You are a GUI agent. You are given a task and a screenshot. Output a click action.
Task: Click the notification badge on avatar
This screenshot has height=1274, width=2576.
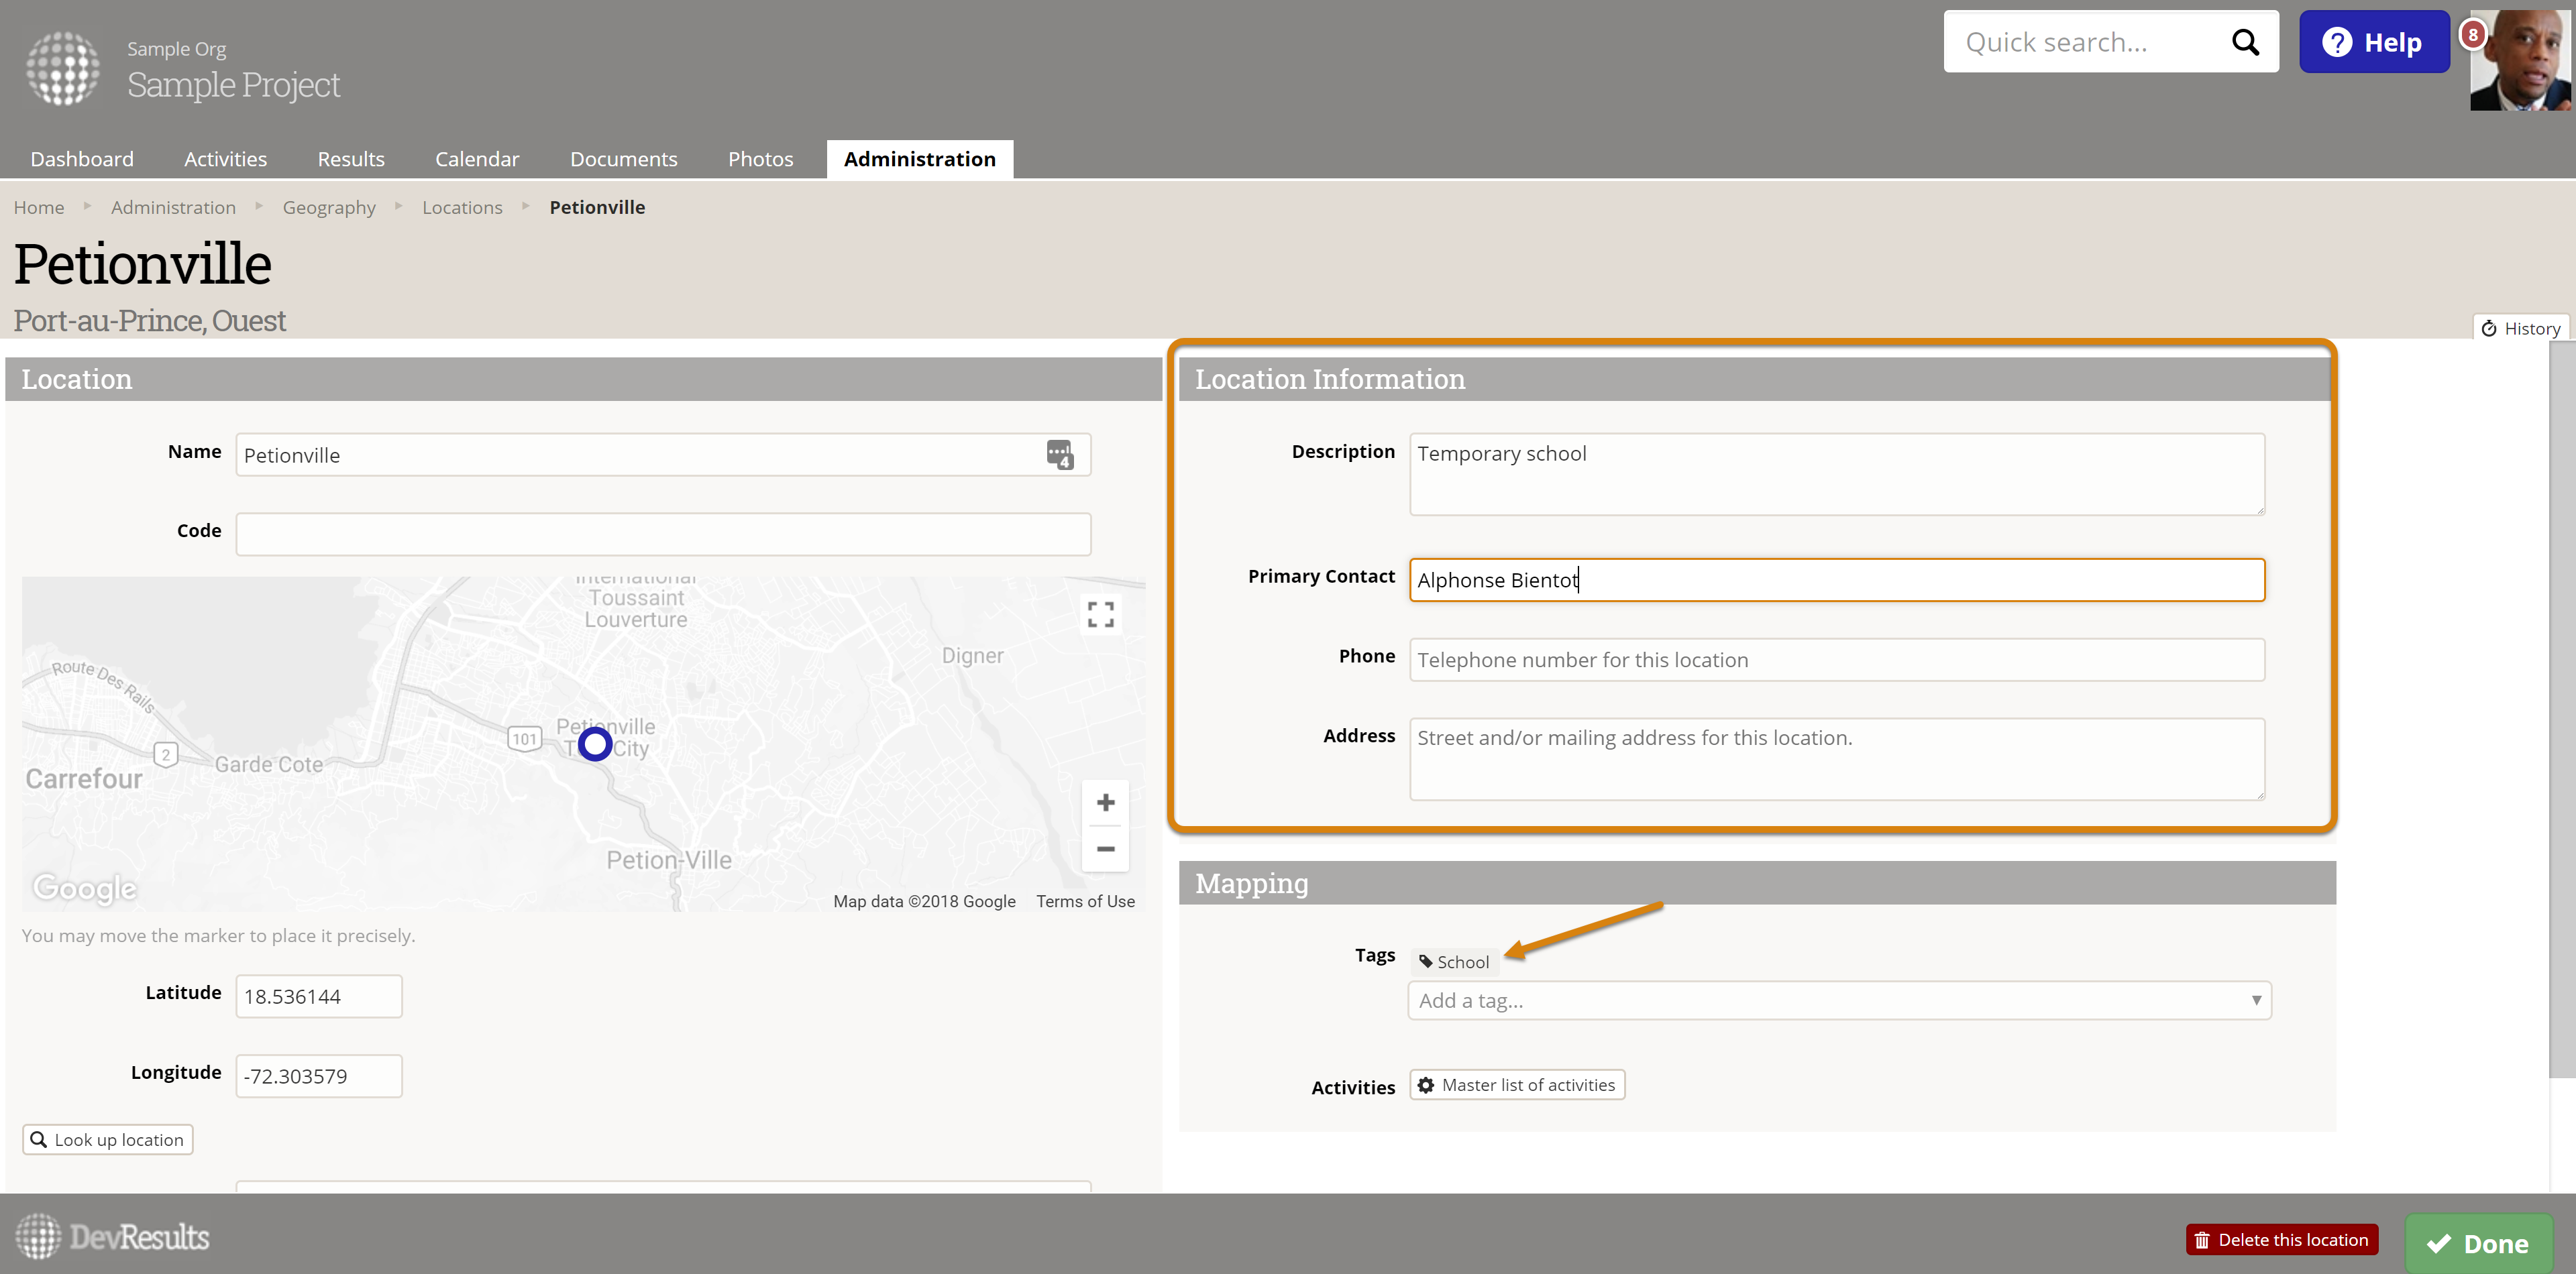[2472, 35]
